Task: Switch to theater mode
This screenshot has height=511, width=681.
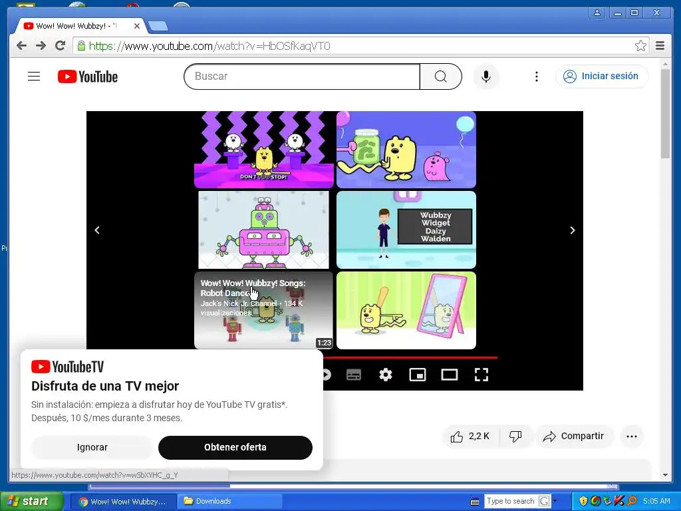Action: click(x=449, y=375)
